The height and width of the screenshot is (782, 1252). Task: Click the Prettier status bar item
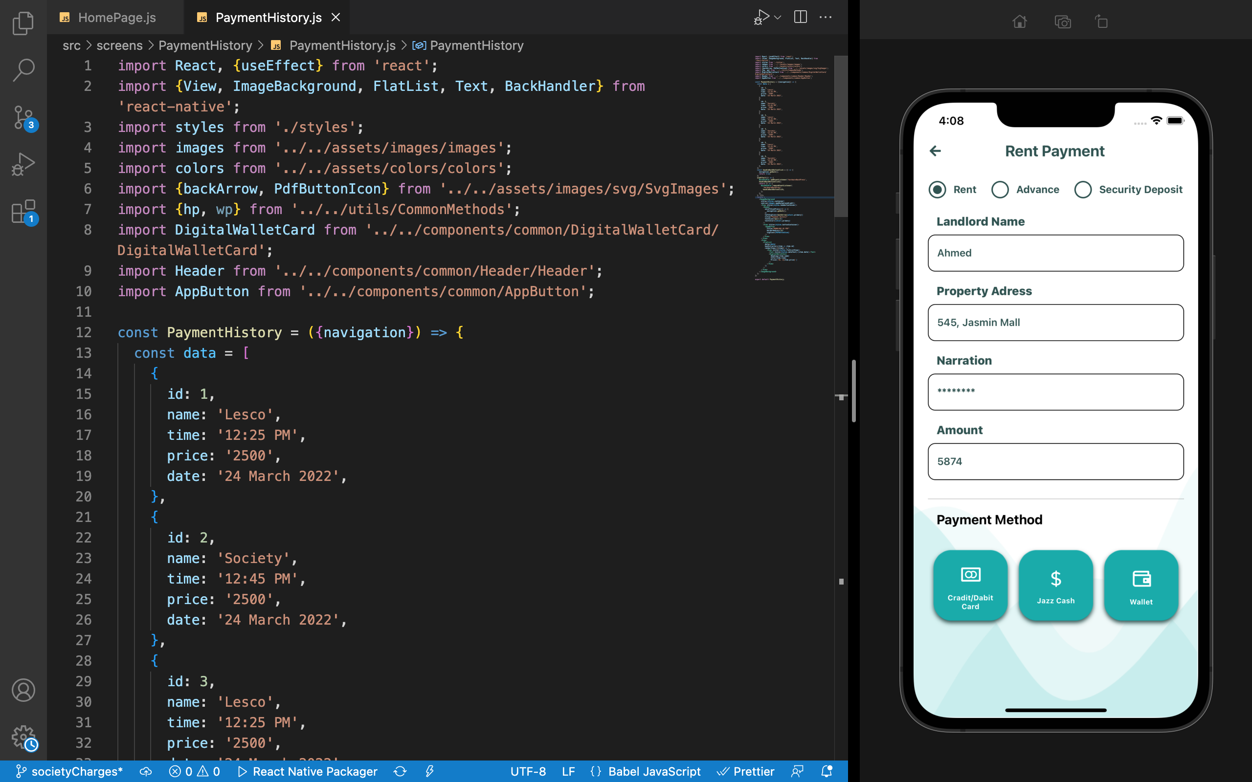click(x=744, y=771)
